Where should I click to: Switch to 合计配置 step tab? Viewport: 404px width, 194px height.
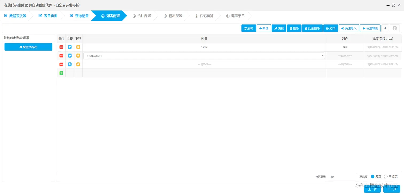click(142, 16)
